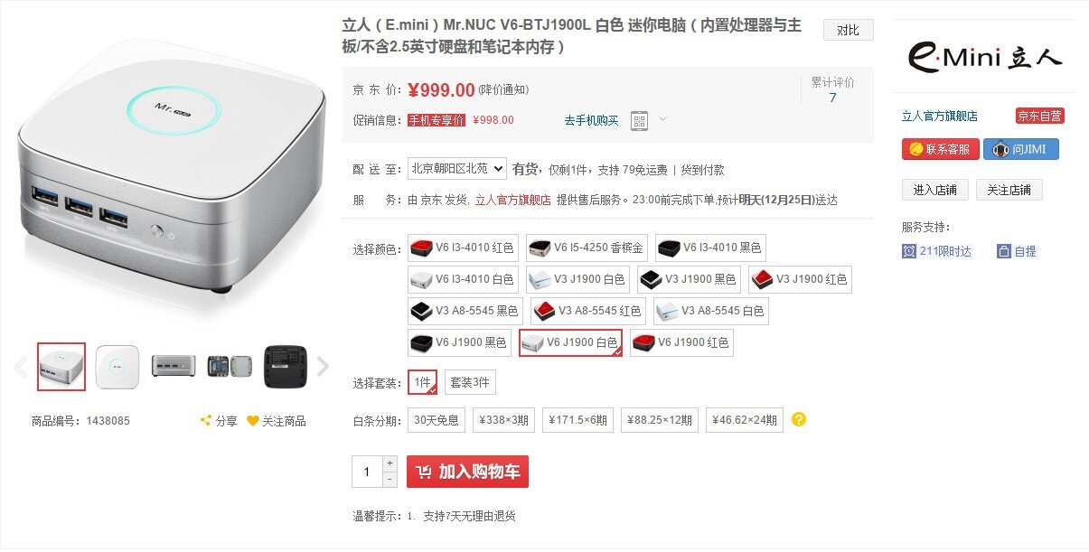Ask the JIMI robot assistant
1089x552 pixels.
(x=1020, y=149)
